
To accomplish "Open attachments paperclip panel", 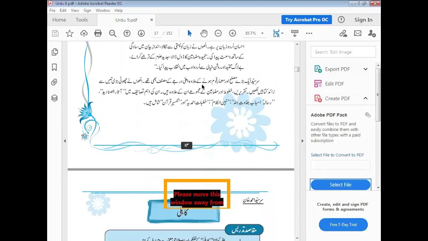I will click(55, 82).
